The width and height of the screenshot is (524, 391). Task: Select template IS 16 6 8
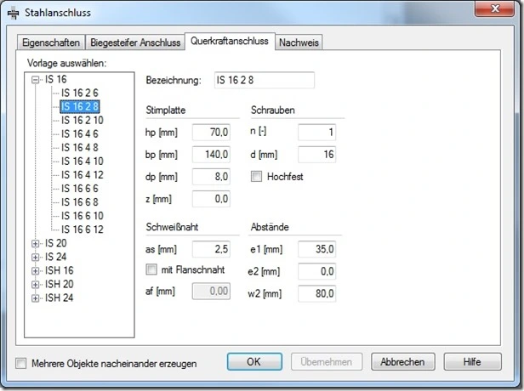(x=80, y=202)
